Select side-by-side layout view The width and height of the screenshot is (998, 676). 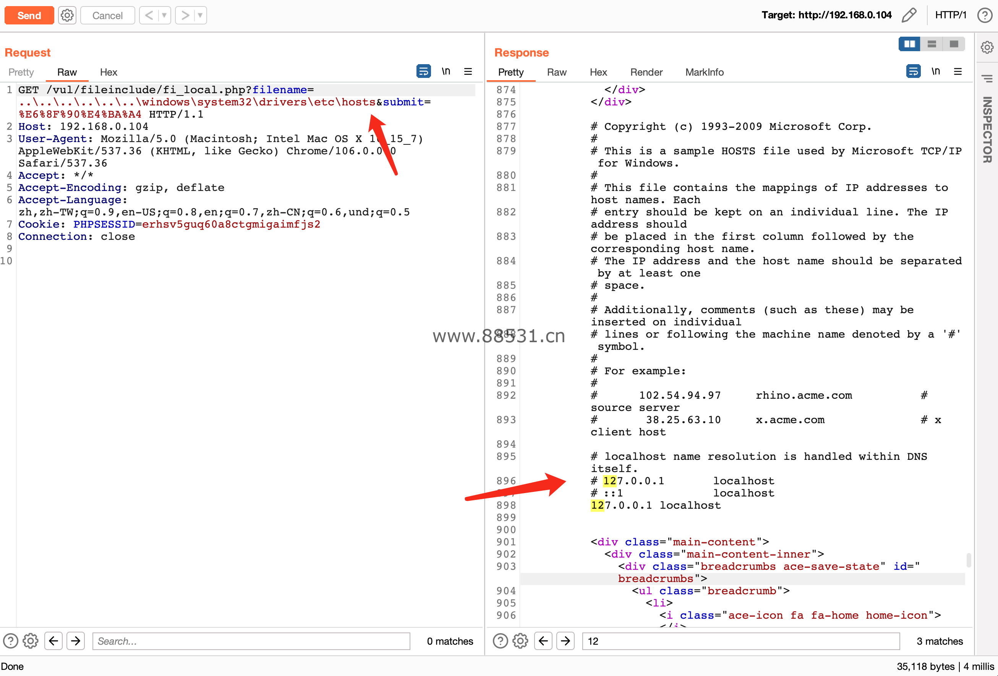click(909, 44)
